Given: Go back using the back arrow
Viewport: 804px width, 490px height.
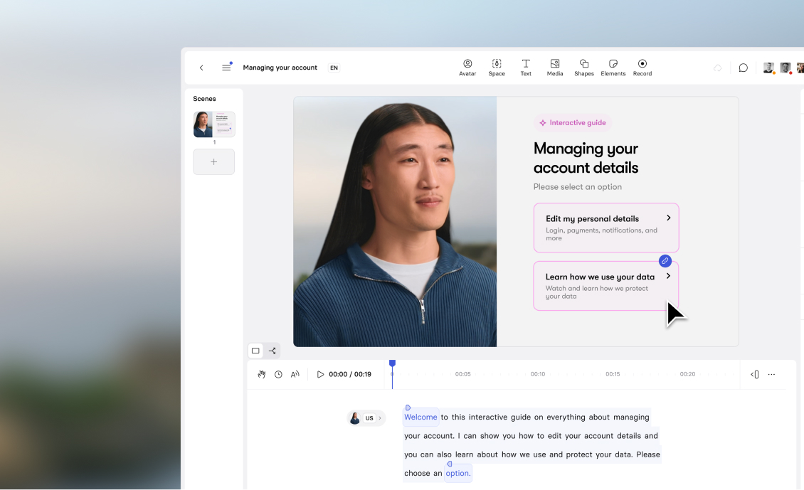Looking at the screenshot, I should pos(201,68).
